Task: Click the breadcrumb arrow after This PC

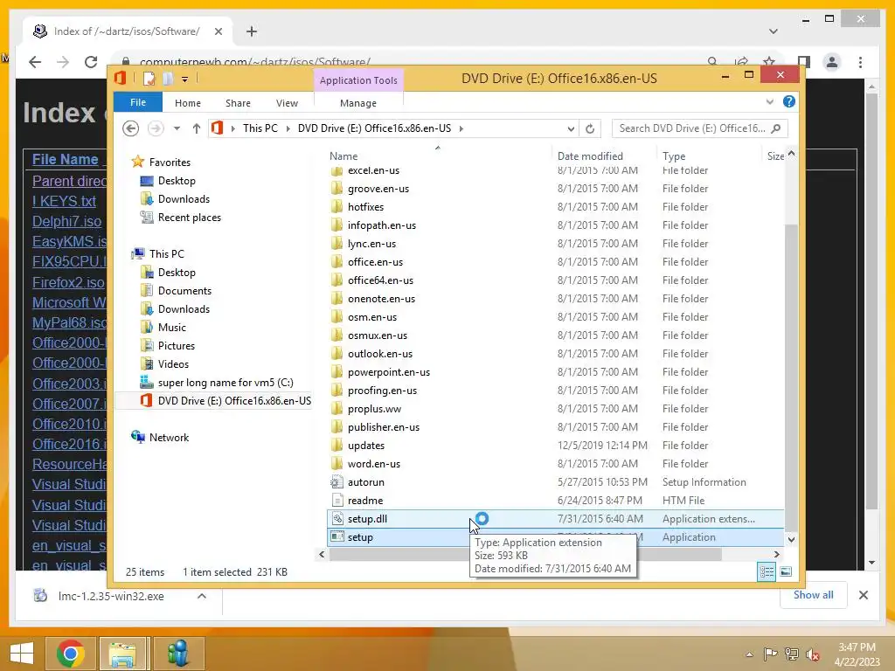Action: click(x=288, y=128)
